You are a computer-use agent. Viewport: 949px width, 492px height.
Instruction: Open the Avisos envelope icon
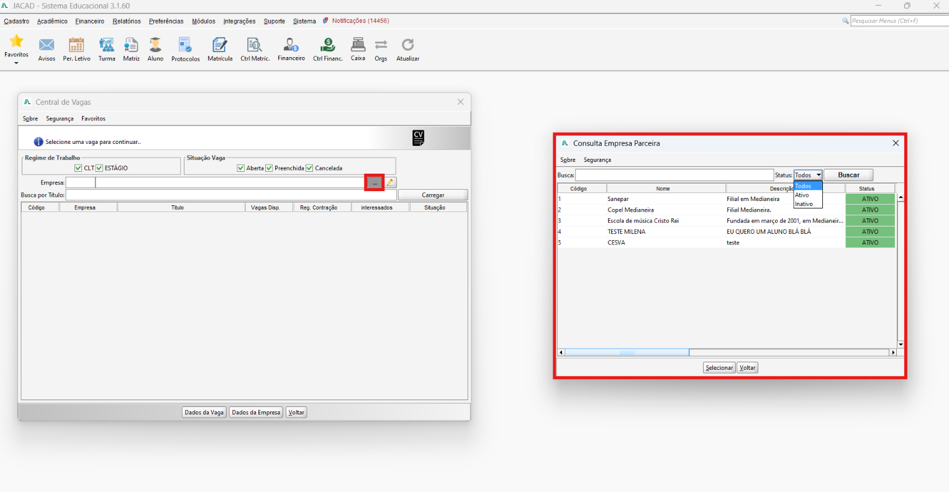(x=47, y=45)
